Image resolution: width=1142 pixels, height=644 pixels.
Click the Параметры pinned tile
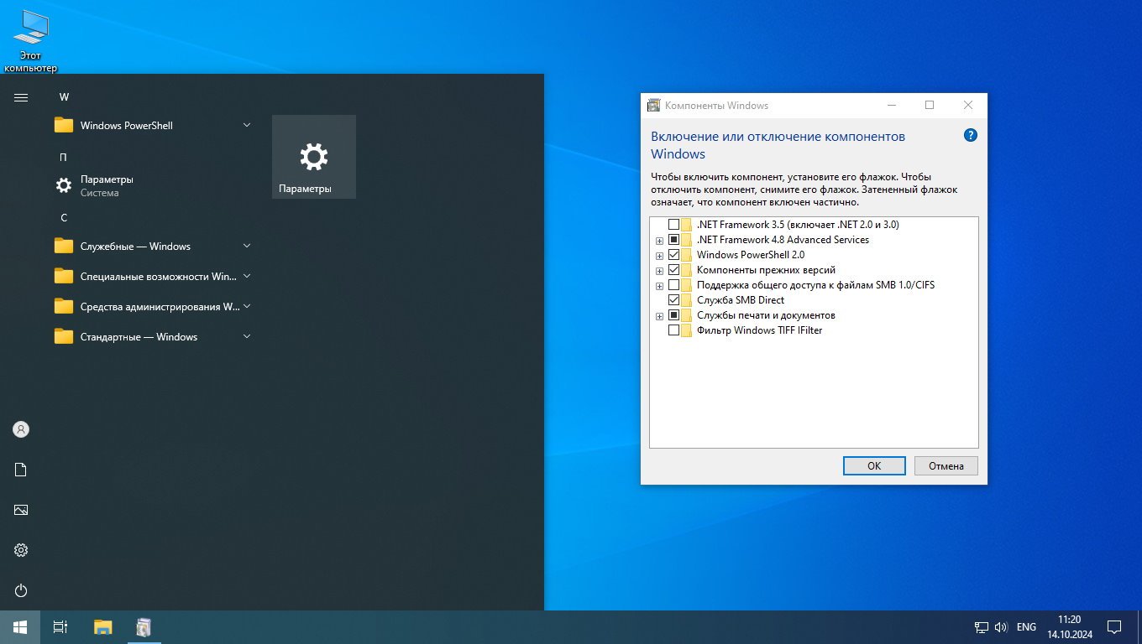tap(313, 157)
